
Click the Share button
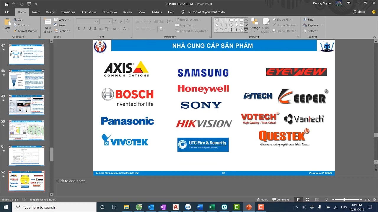click(x=359, y=12)
